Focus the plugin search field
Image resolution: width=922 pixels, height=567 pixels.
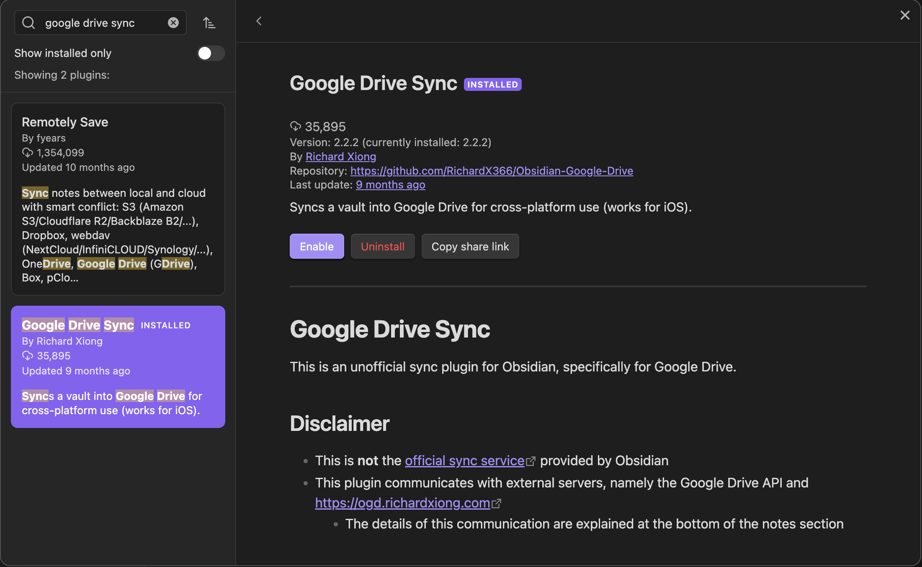pyautogui.click(x=100, y=23)
